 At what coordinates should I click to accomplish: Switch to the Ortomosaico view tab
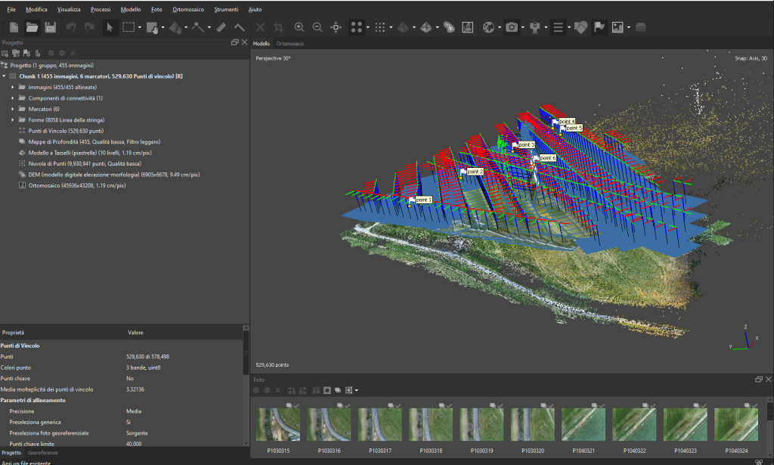[289, 44]
